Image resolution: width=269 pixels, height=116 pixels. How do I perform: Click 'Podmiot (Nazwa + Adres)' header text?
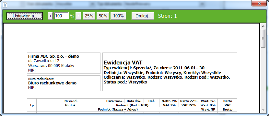pos(118,110)
